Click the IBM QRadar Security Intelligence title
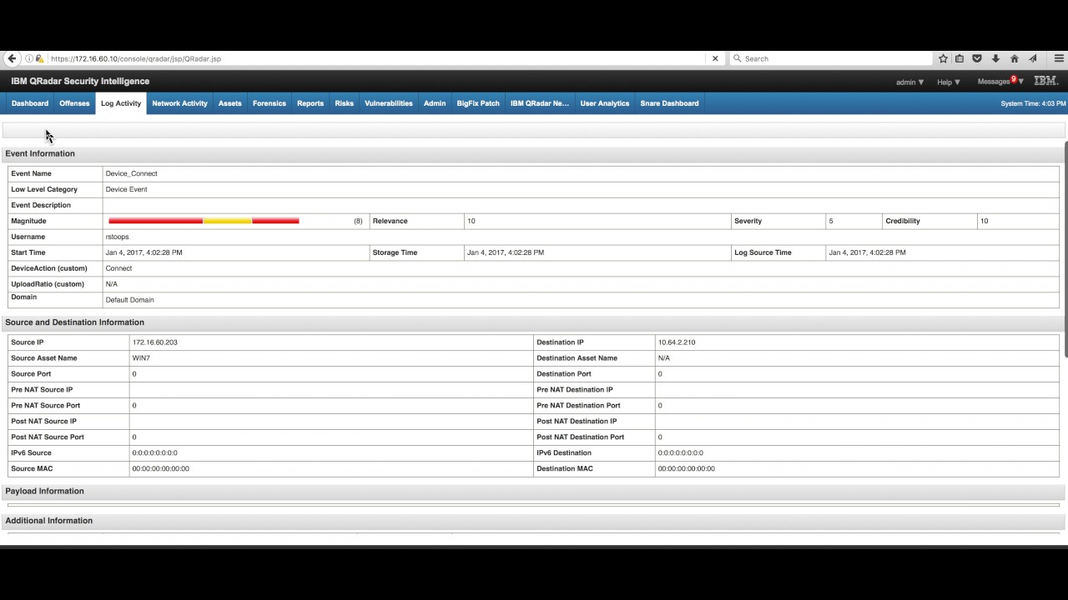This screenshot has height=600, width=1068. 80,81
